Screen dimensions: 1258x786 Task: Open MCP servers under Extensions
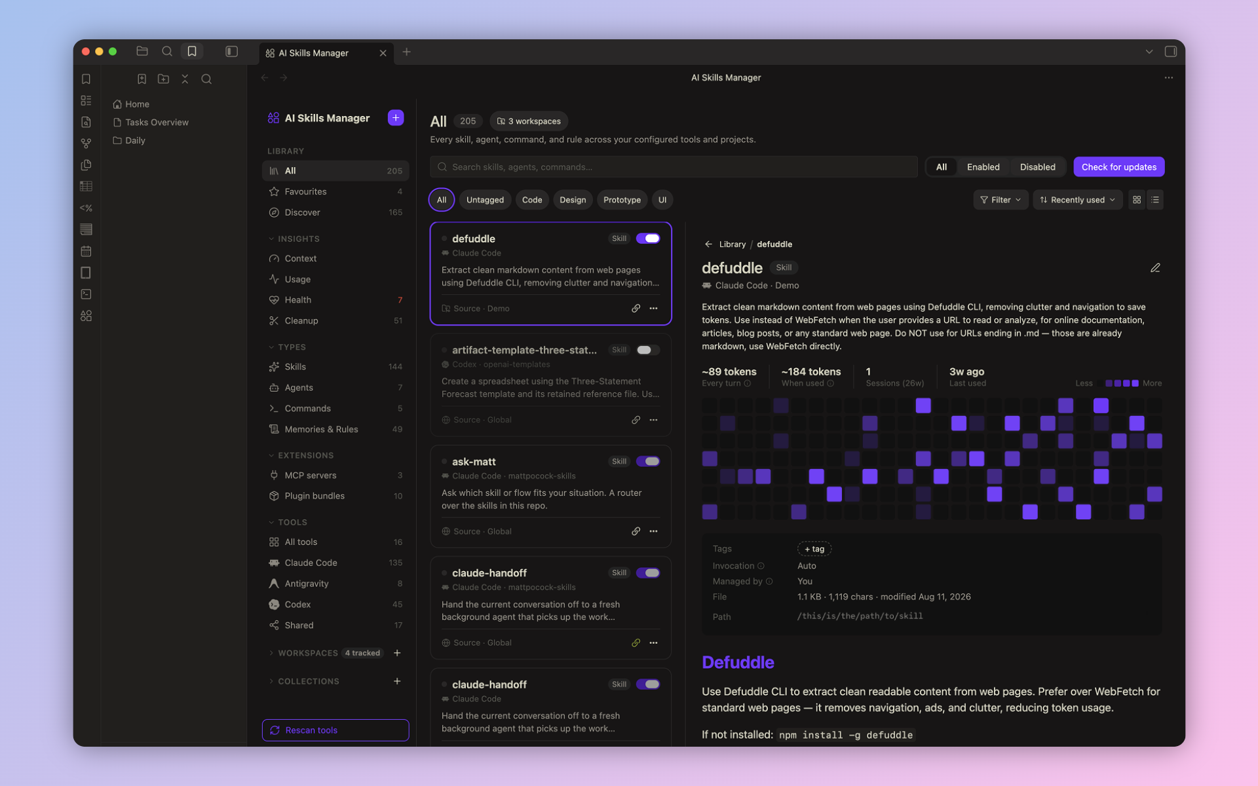pyautogui.click(x=335, y=476)
